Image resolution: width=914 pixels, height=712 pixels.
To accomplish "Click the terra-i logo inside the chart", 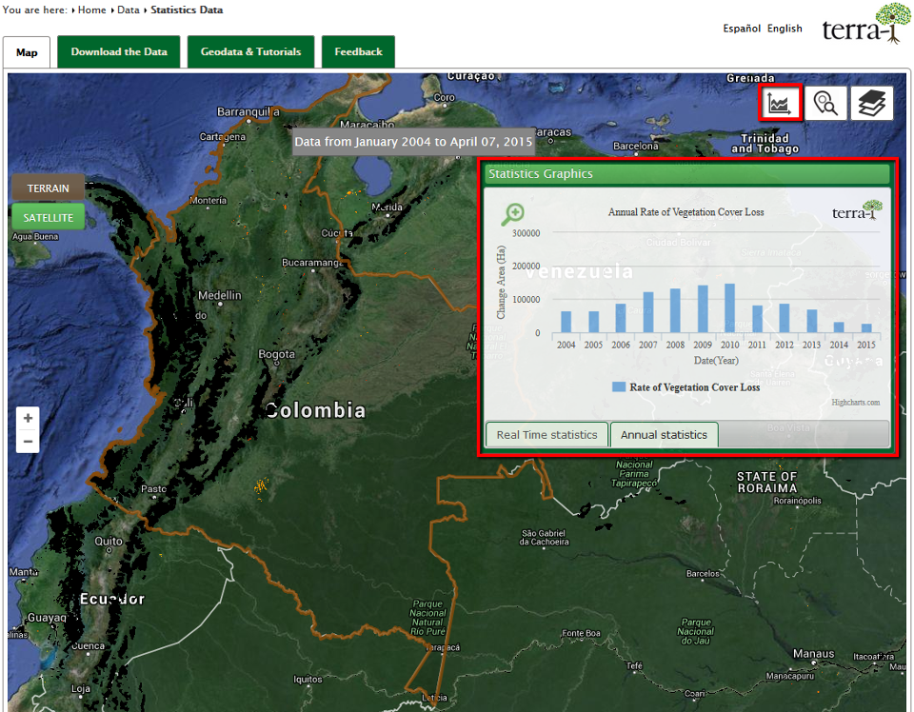I will tap(857, 210).
